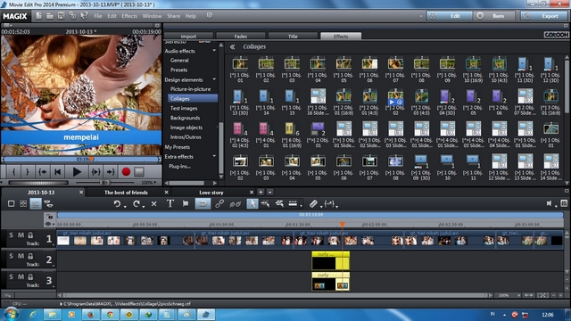Select the mouse pointer mode tool
Image resolution: width=571 pixels, height=321 pixels.
coord(252,204)
